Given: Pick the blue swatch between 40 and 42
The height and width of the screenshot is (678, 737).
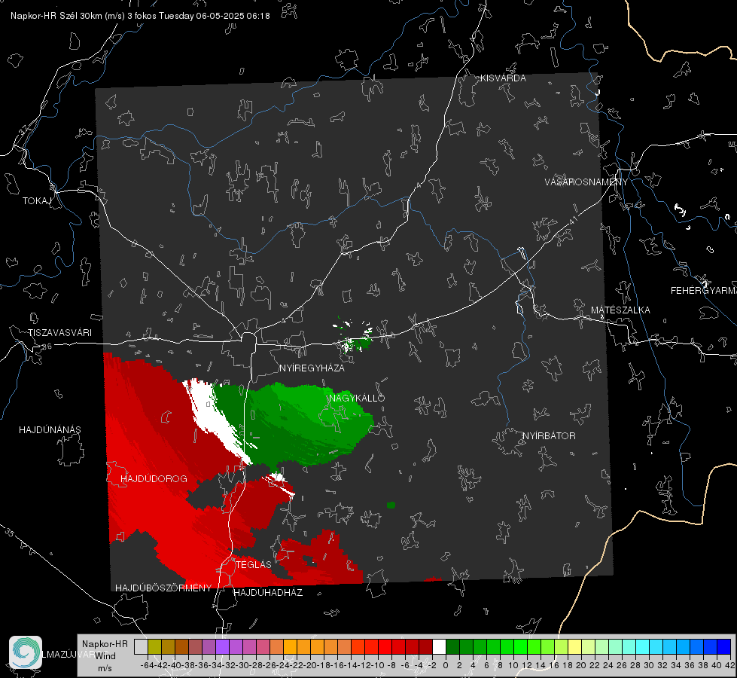Looking at the screenshot, I should coord(724,646).
